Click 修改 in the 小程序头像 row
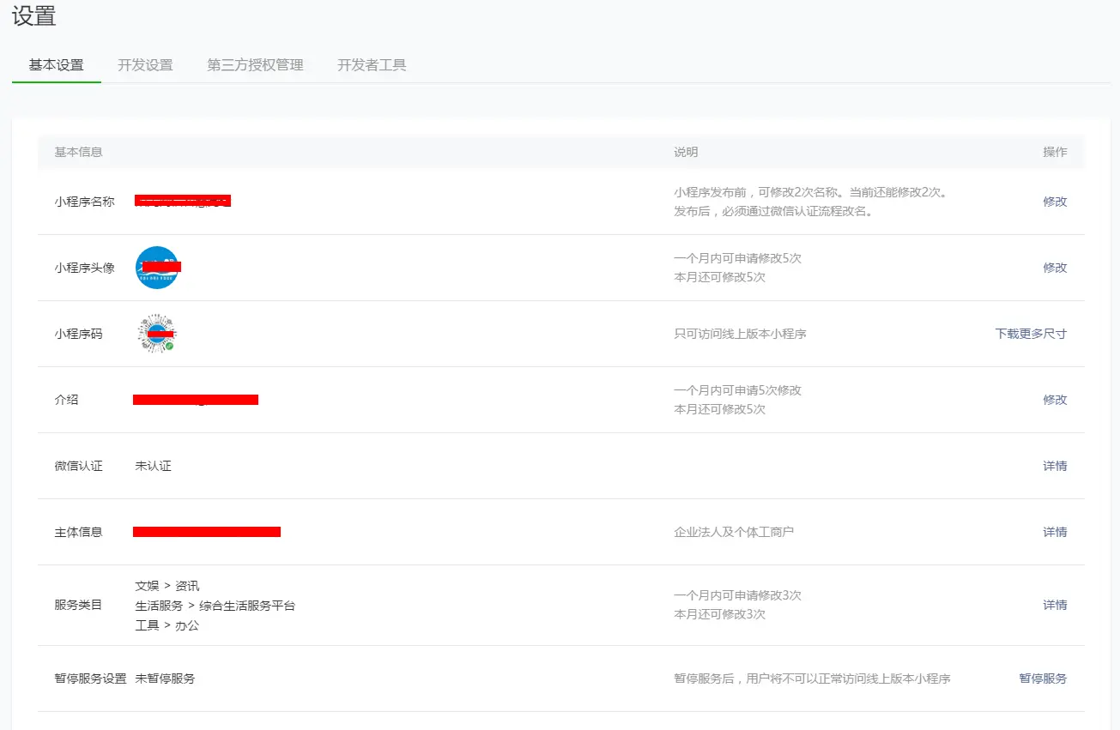The height and width of the screenshot is (730, 1120). 1055,268
